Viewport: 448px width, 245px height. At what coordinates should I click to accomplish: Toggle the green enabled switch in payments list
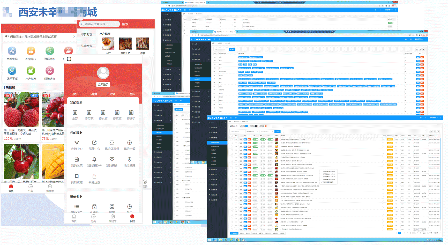point(390,23)
